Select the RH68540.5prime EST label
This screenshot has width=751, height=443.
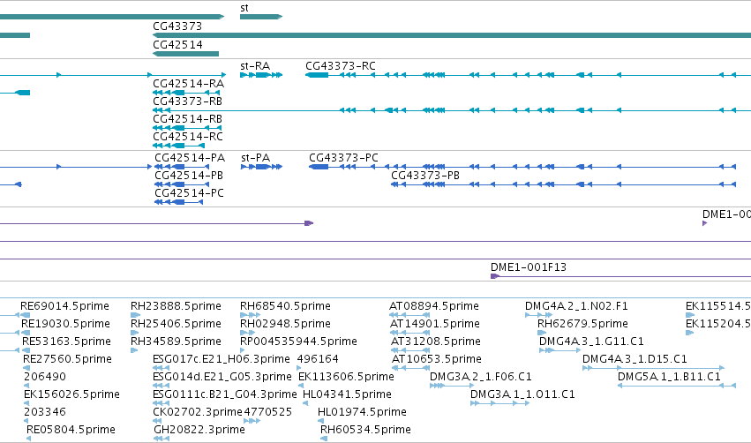(x=285, y=306)
